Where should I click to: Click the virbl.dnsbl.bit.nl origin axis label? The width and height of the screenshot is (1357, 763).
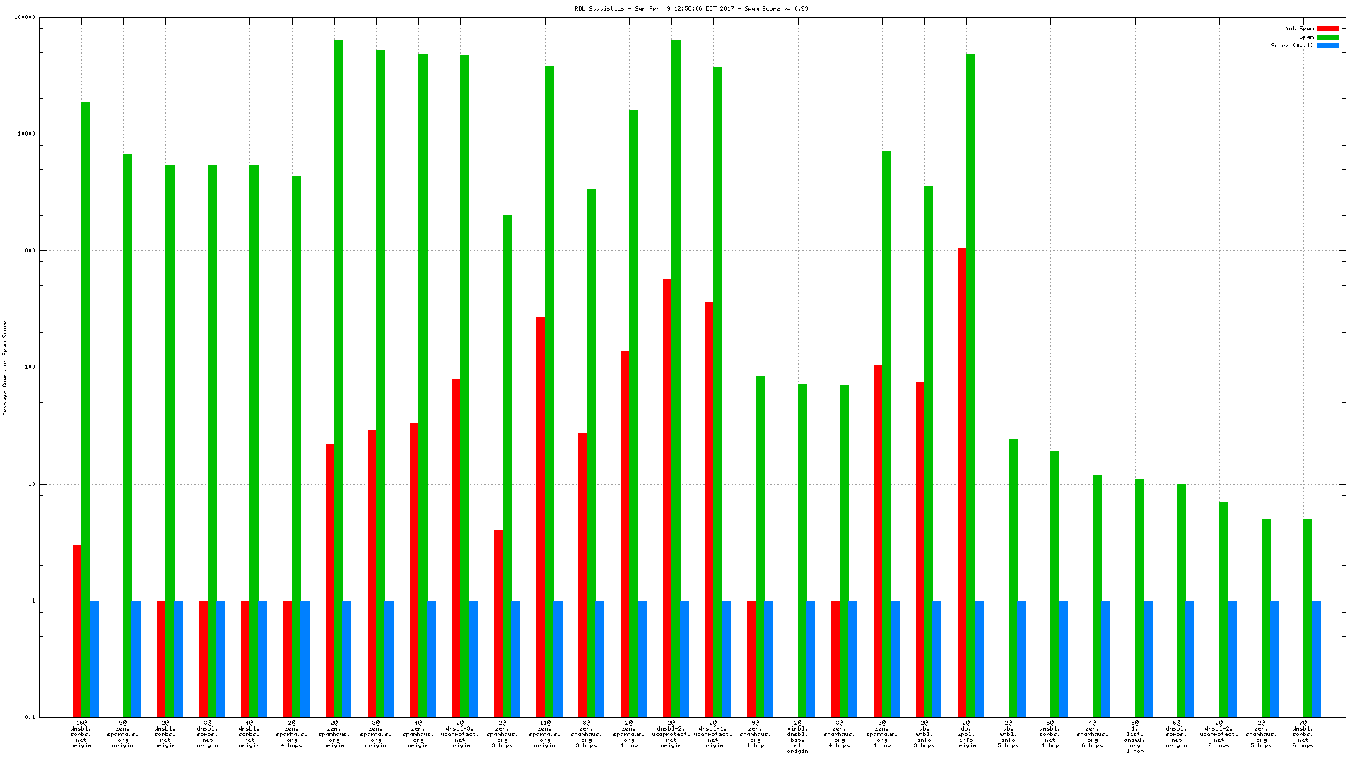pos(797,737)
